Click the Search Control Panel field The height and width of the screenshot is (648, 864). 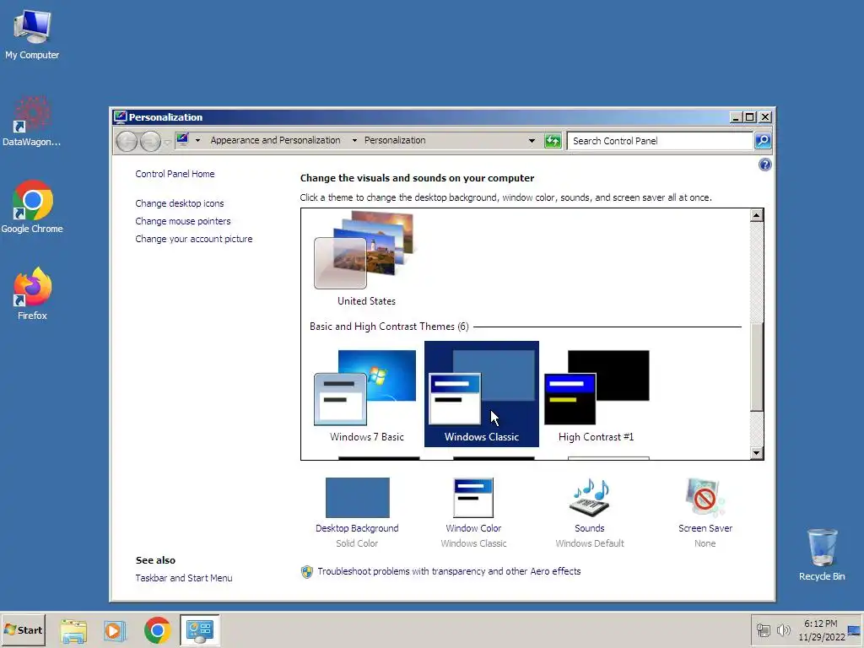pos(660,141)
